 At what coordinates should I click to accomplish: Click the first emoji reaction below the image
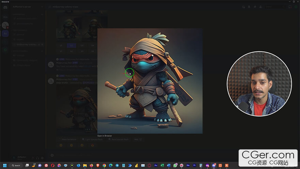[x=61, y=145]
